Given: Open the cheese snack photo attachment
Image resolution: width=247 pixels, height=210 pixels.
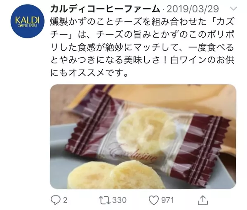Looking at the screenshot, I should (x=143, y=137).
